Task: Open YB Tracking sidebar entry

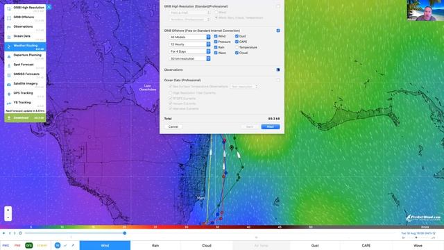Action: pos(25,103)
